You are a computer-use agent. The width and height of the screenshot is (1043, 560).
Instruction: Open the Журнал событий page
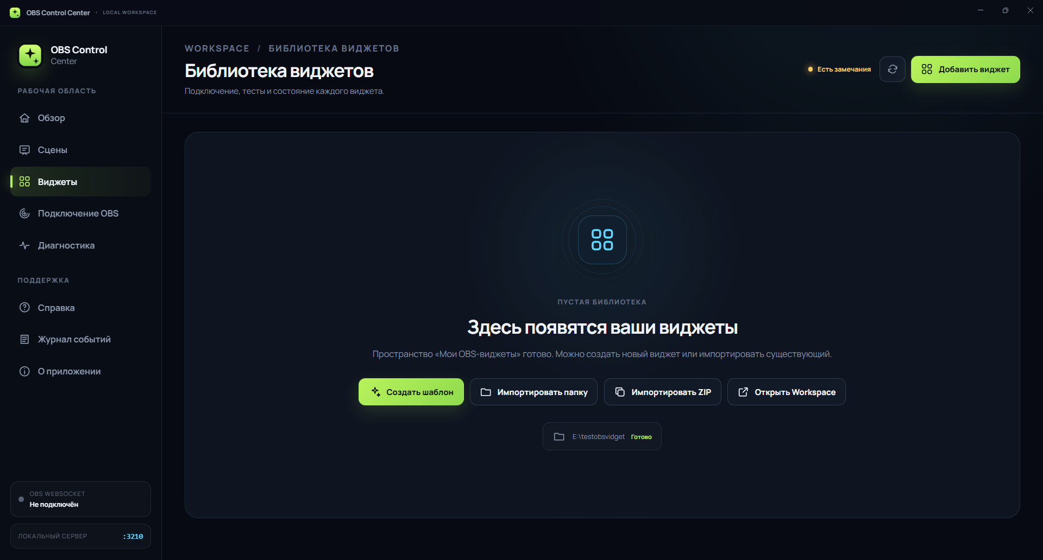click(x=80, y=339)
